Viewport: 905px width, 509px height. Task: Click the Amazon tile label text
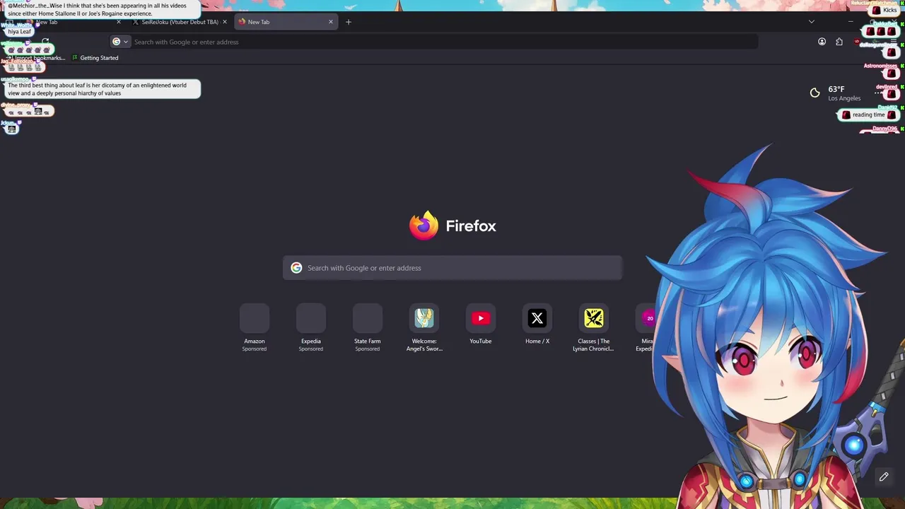255,341
